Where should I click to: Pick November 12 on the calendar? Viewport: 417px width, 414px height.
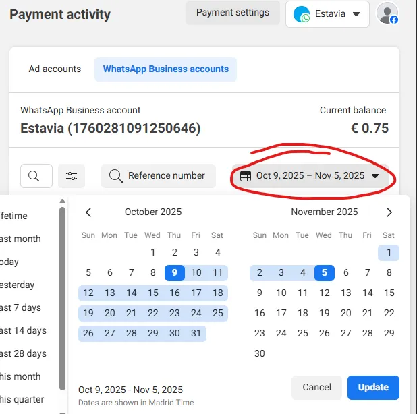click(325, 293)
